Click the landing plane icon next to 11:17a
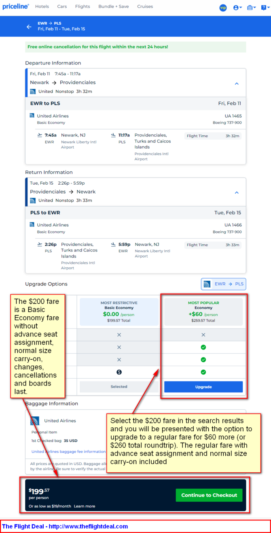This screenshot has width=271, height=533. (x=113, y=135)
